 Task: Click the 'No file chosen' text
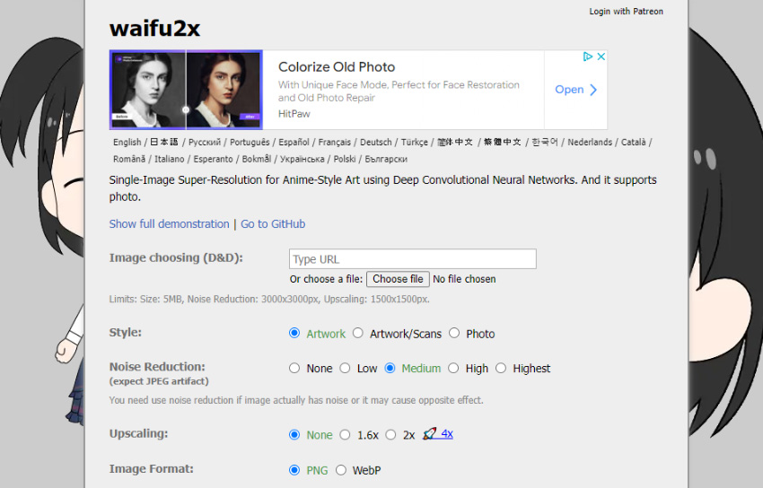[x=464, y=279]
